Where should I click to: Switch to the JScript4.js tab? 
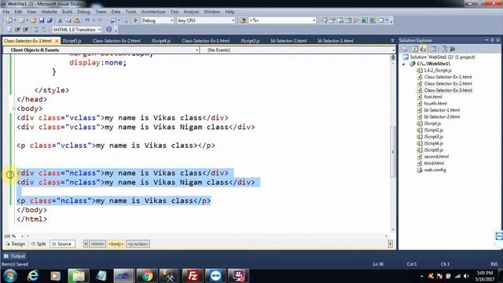(161, 41)
